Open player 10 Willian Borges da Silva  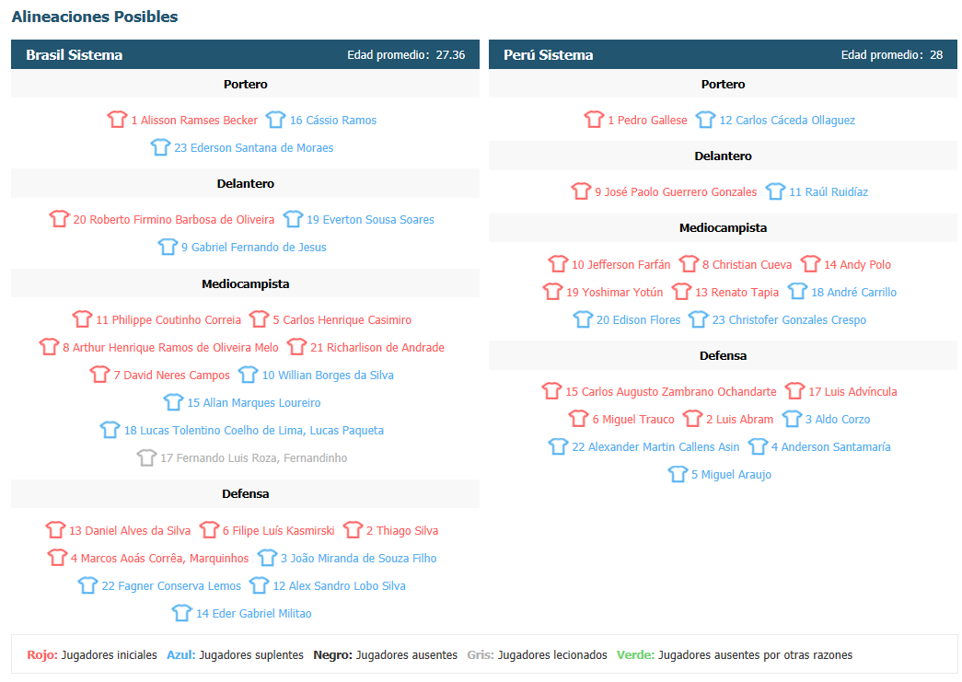tap(328, 376)
